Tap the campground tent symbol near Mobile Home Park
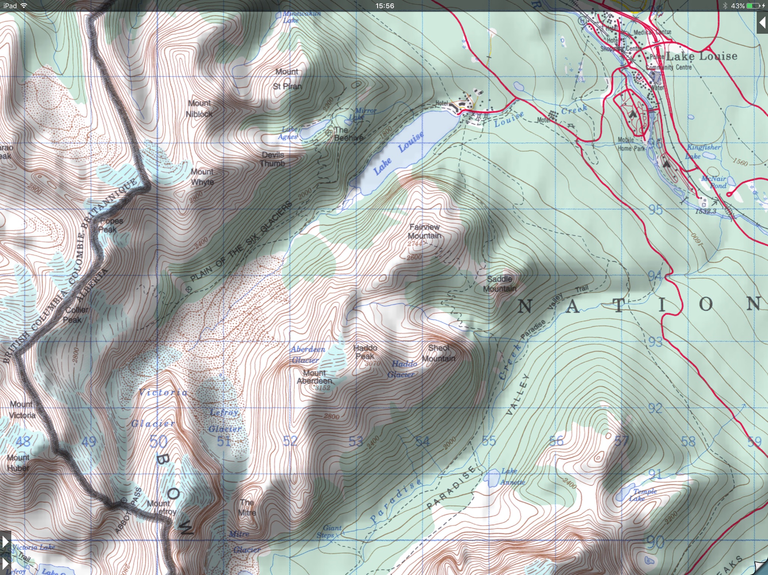768x575 pixels. click(x=633, y=114)
